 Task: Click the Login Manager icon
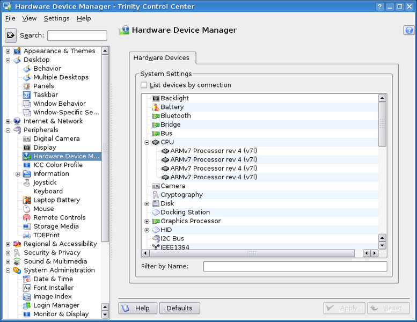tap(27, 305)
